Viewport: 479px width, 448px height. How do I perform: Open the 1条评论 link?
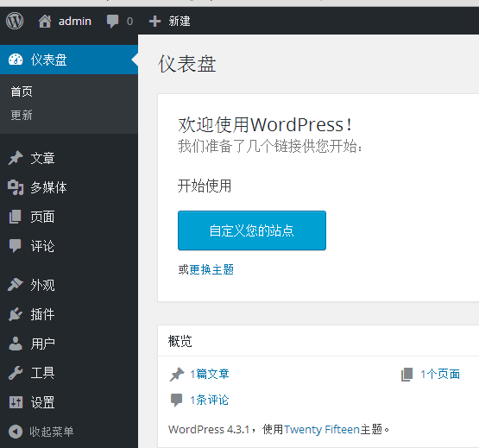[210, 400]
